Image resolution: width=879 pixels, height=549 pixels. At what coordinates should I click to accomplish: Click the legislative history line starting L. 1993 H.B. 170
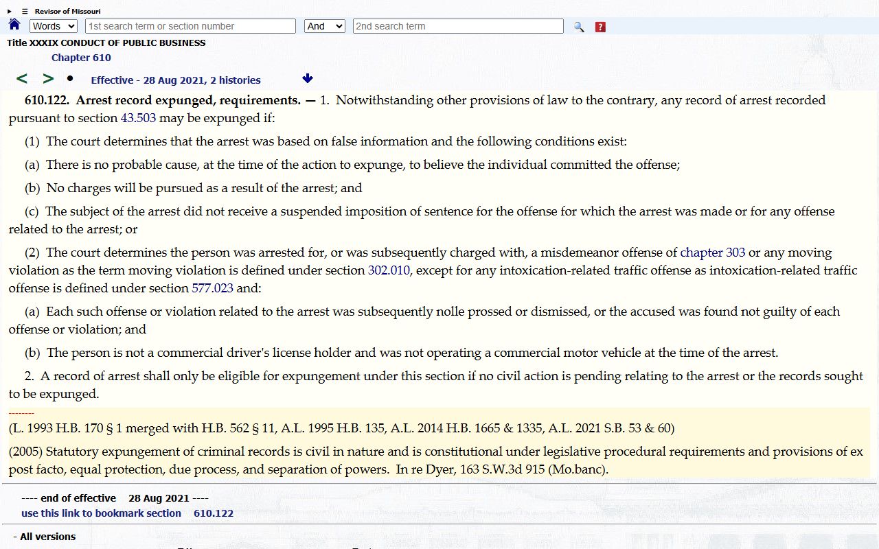click(x=342, y=428)
